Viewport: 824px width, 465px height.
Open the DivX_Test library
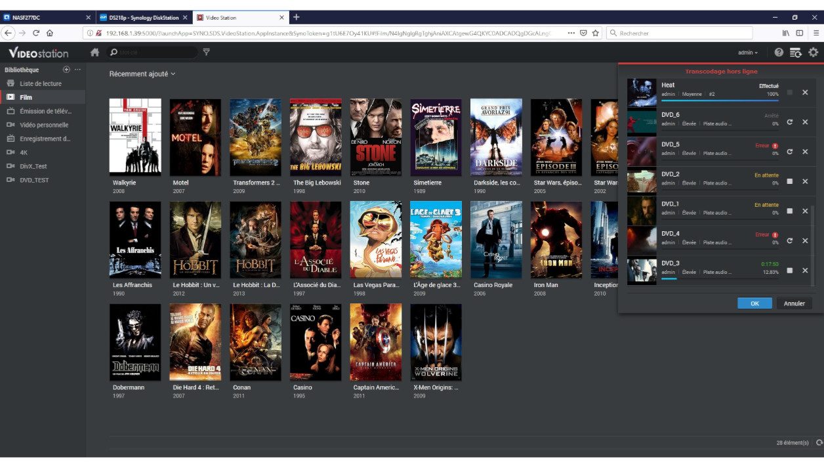tap(43, 166)
